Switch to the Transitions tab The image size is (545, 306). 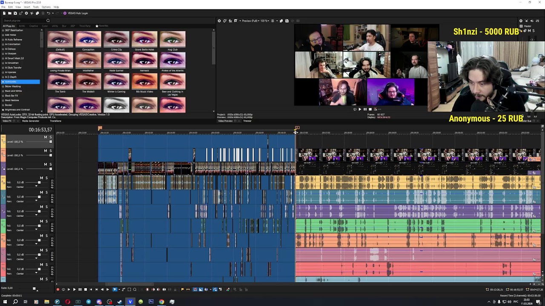coord(55,121)
